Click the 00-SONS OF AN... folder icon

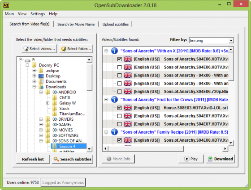click(x=48, y=141)
